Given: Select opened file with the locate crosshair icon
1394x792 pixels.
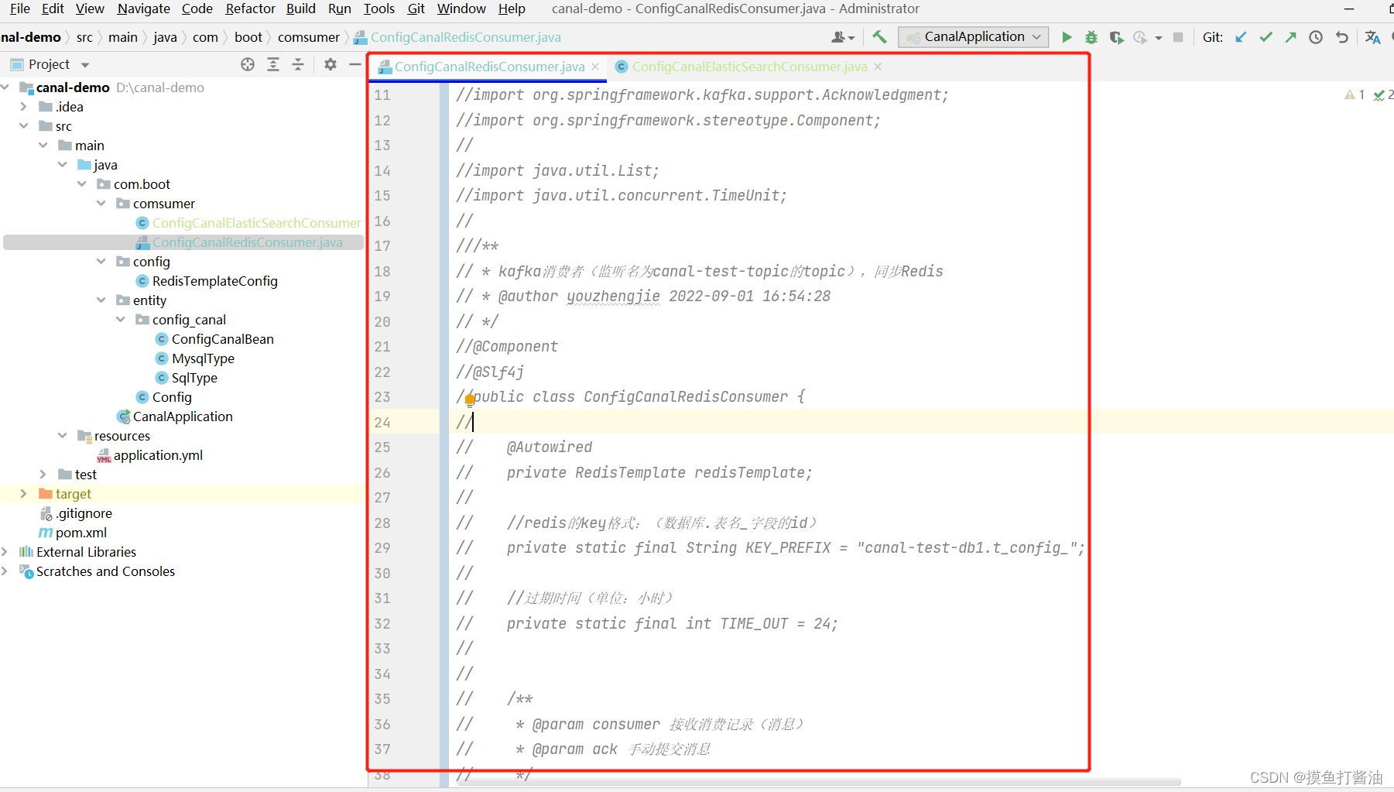Looking at the screenshot, I should pyautogui.click(x=248, y=64).
